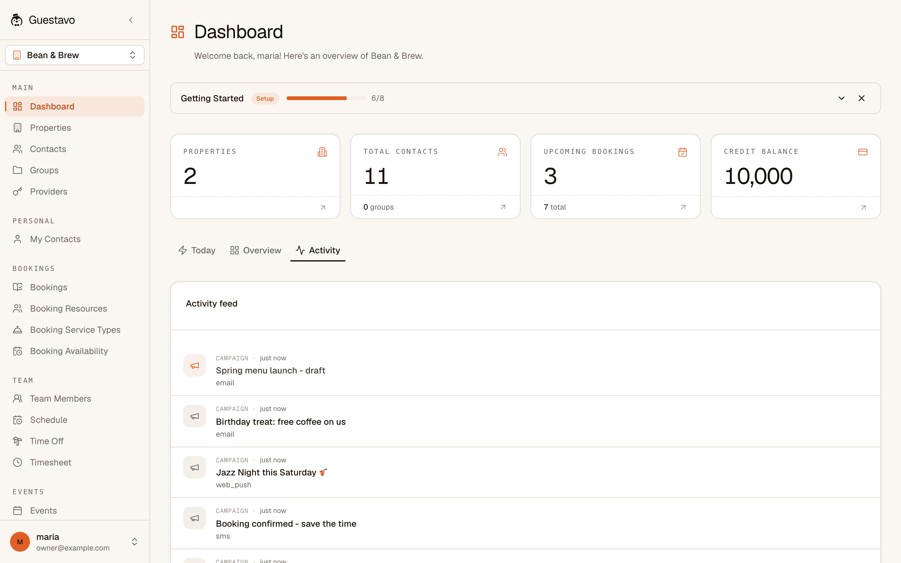Click the 10,000 credit balance value
The height and width of the screenshot is (563, 901).
(758, 176)
